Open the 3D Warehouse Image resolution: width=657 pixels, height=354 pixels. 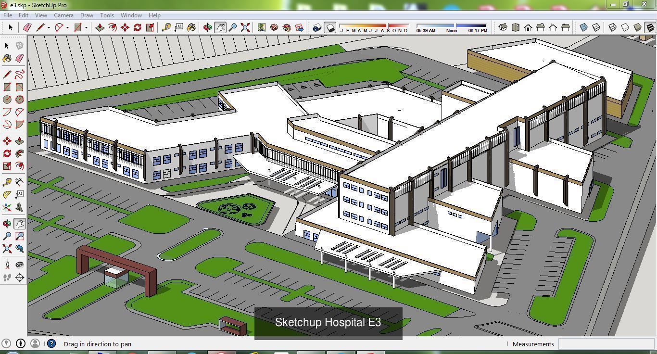tap(274, 27)
